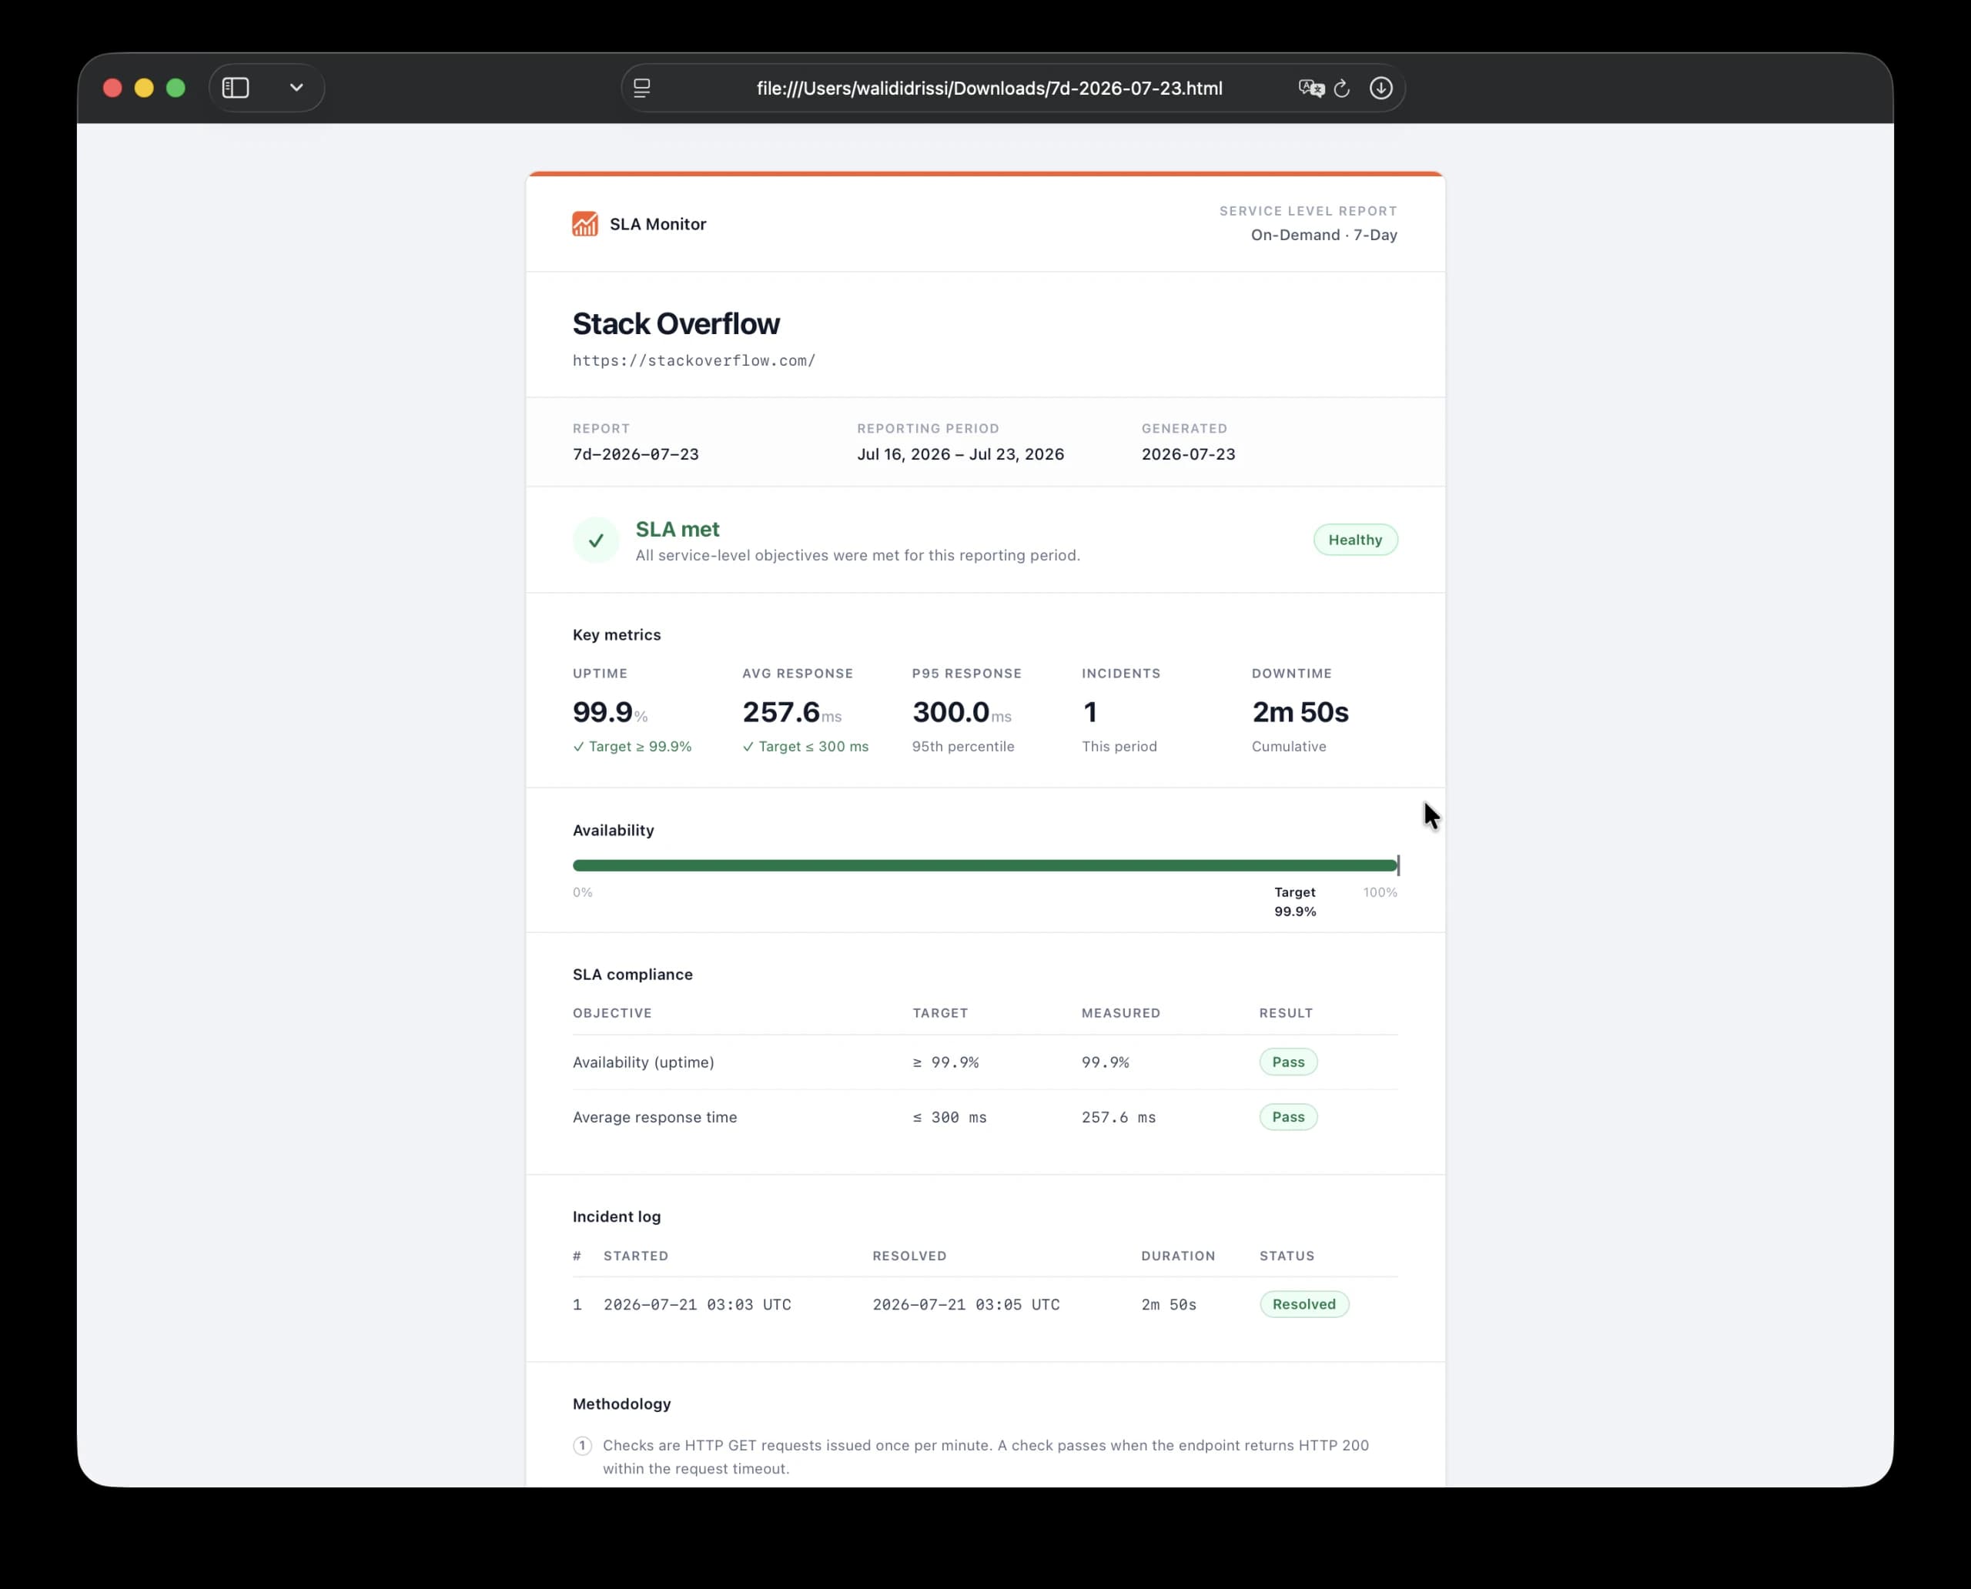Click the green availability progress bar
Screen dimensions: 1971x1589
[x=985, y=865]
